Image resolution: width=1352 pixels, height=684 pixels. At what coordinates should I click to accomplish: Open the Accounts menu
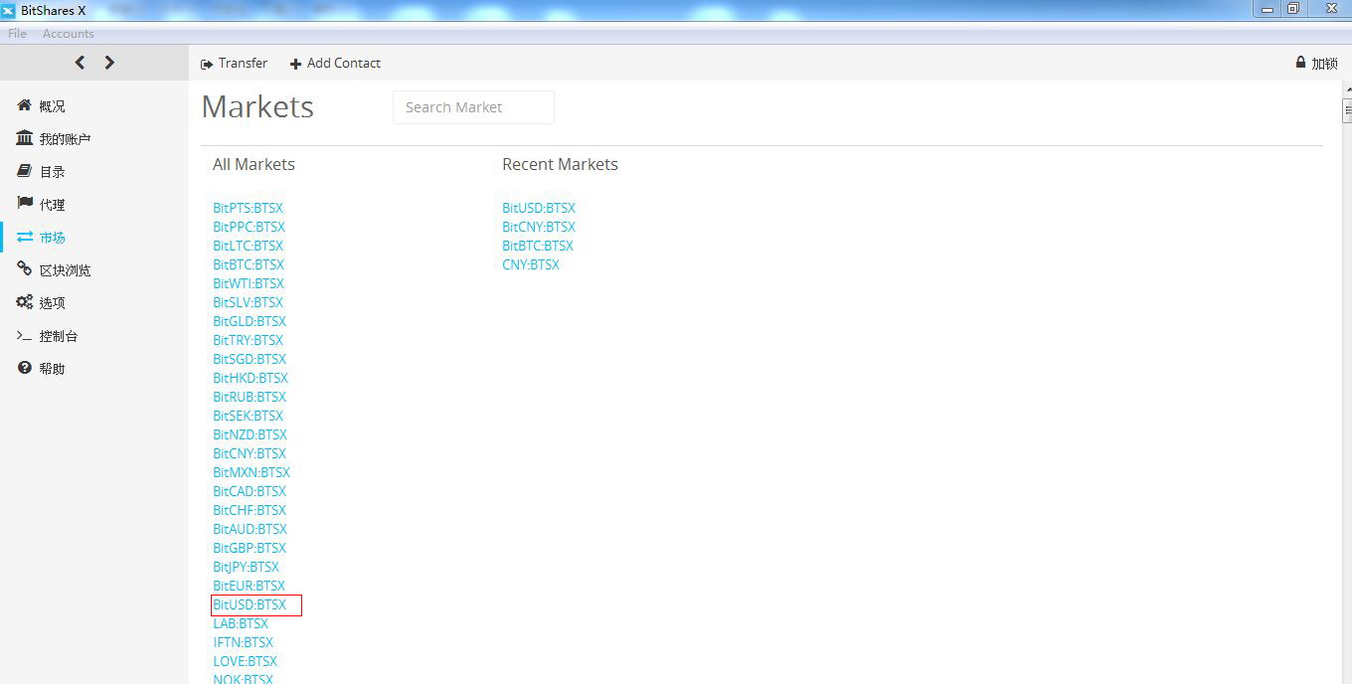click(x=69, y=34)
